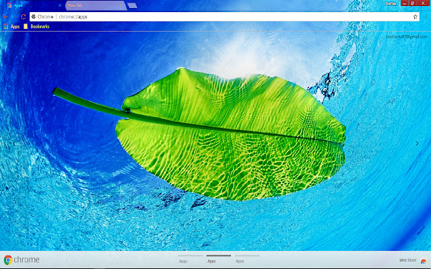Viewport: 431px width, 269px height.
Task: Open the Chrome three-dot menu
Action: pos(426,17)
